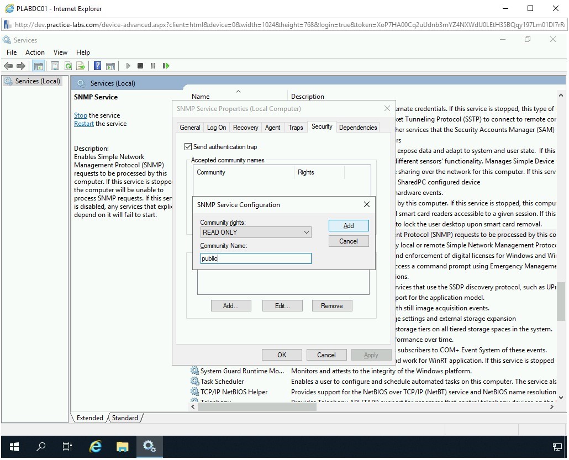569x460 pixels.
Task: Click the Back arrow in Services toolbar
Action: 8,66
